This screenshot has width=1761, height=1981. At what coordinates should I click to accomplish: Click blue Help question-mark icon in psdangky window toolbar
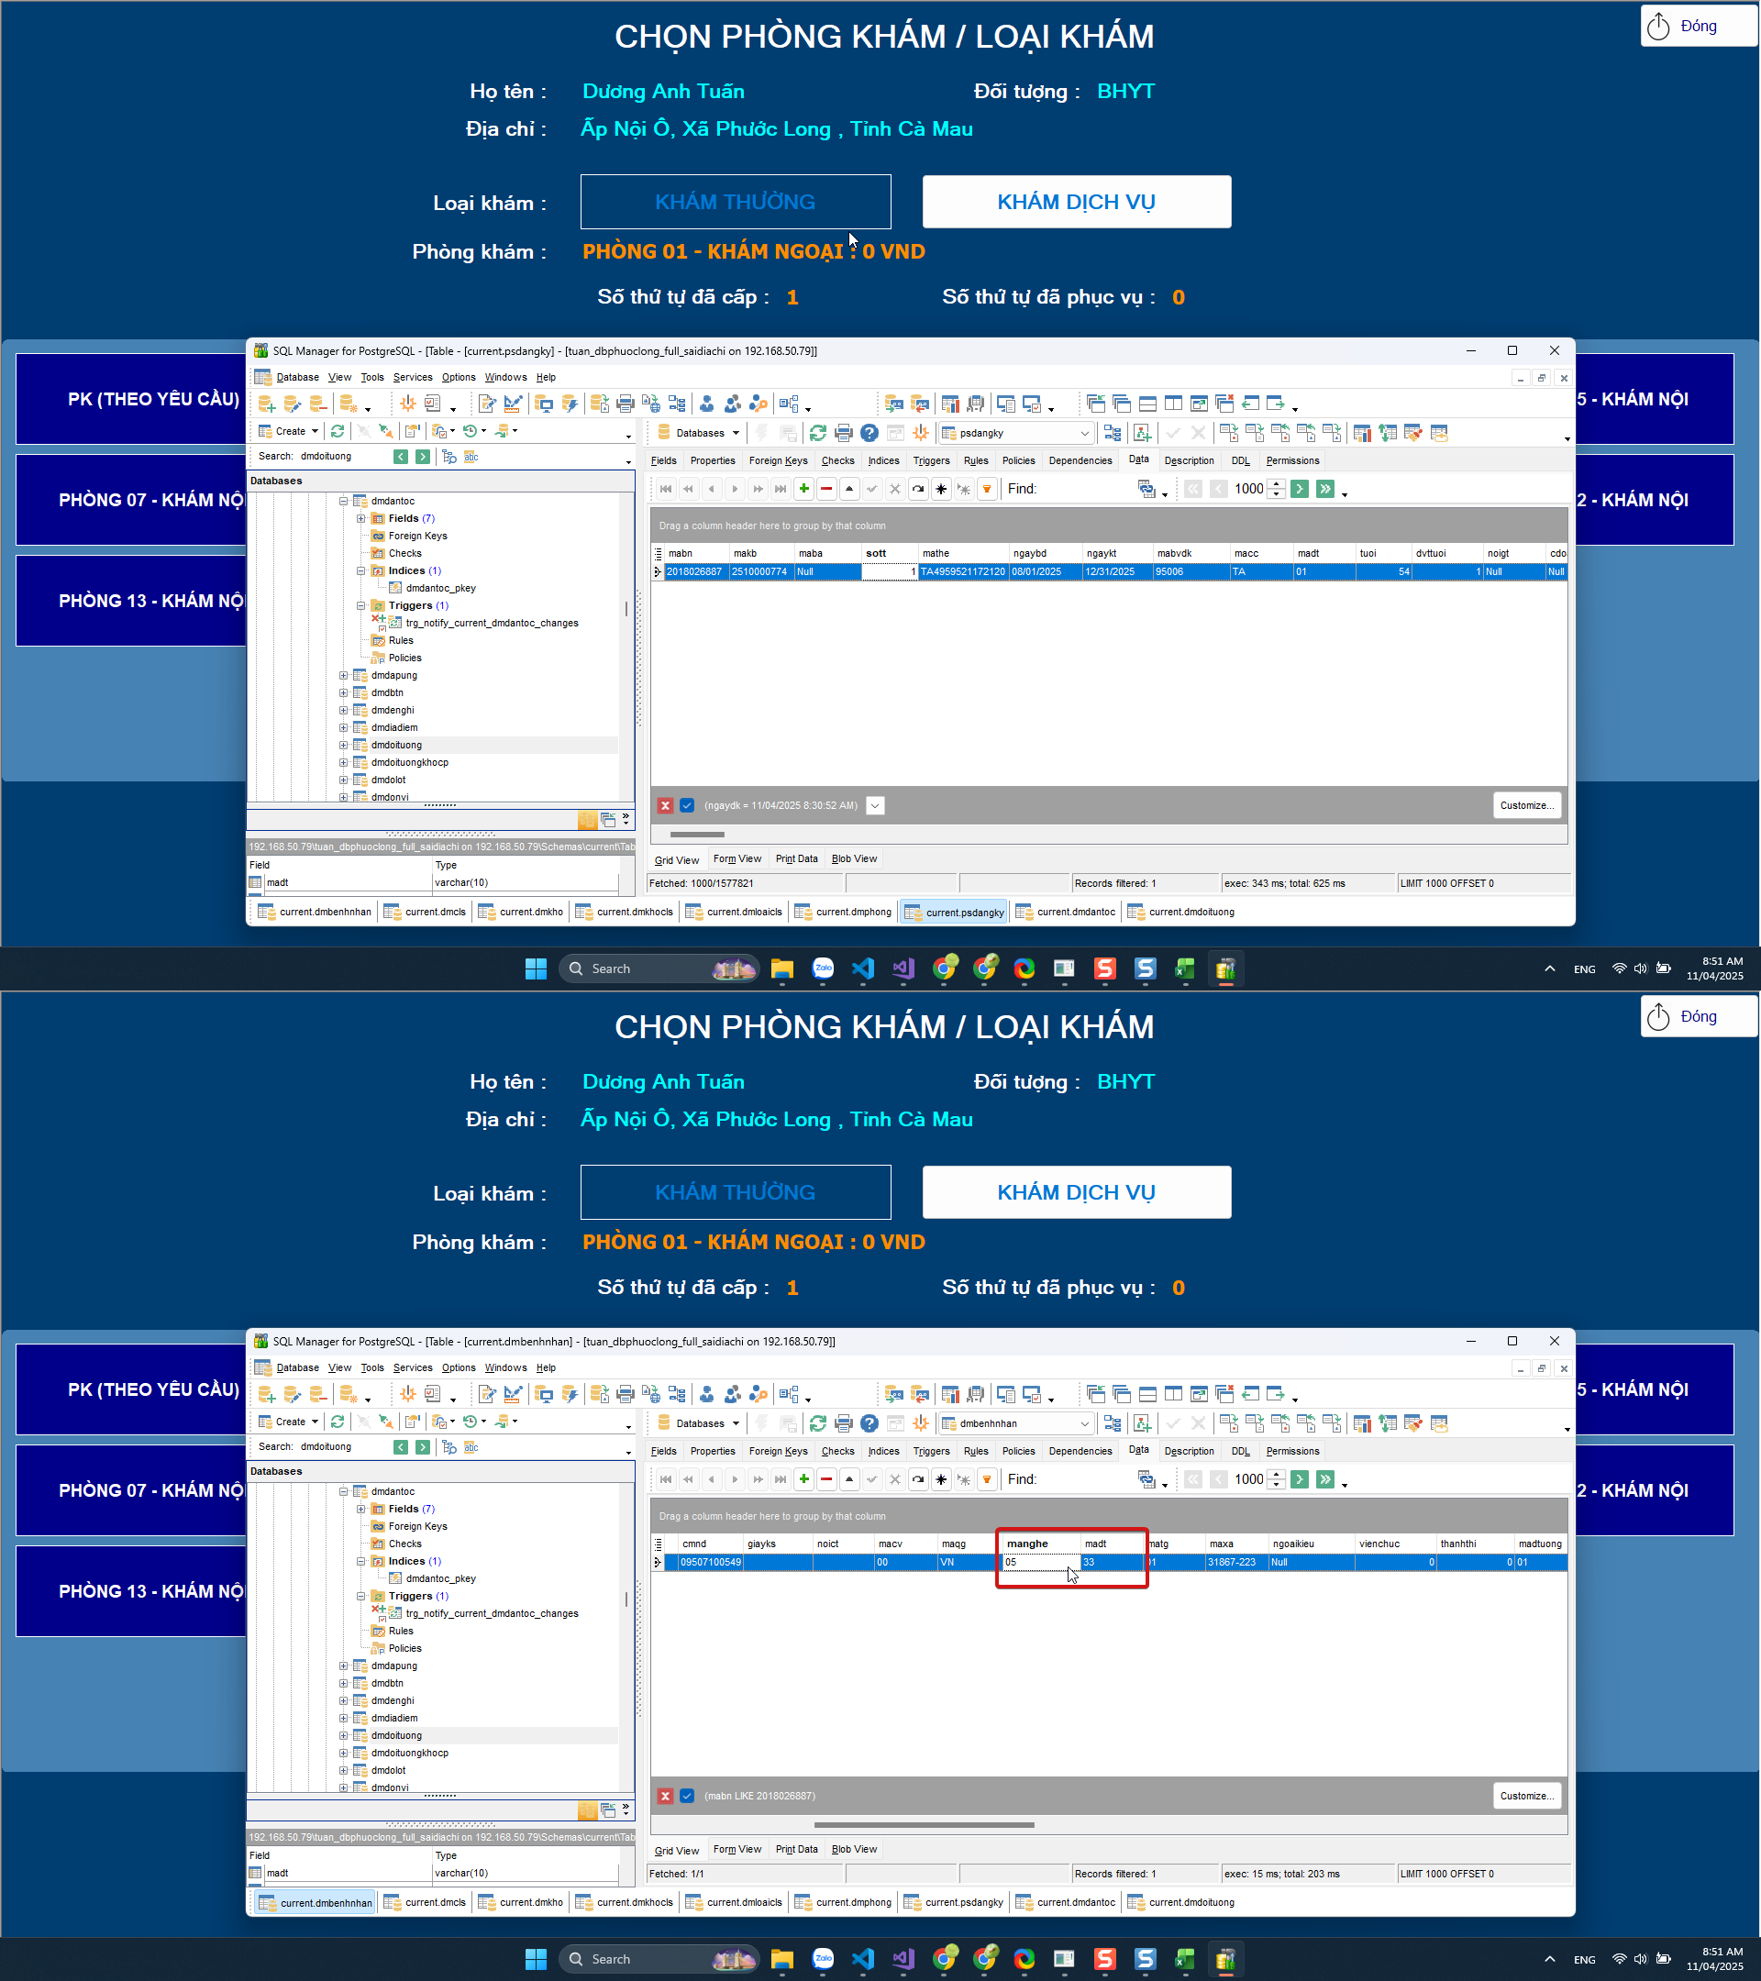coord(869,432)
